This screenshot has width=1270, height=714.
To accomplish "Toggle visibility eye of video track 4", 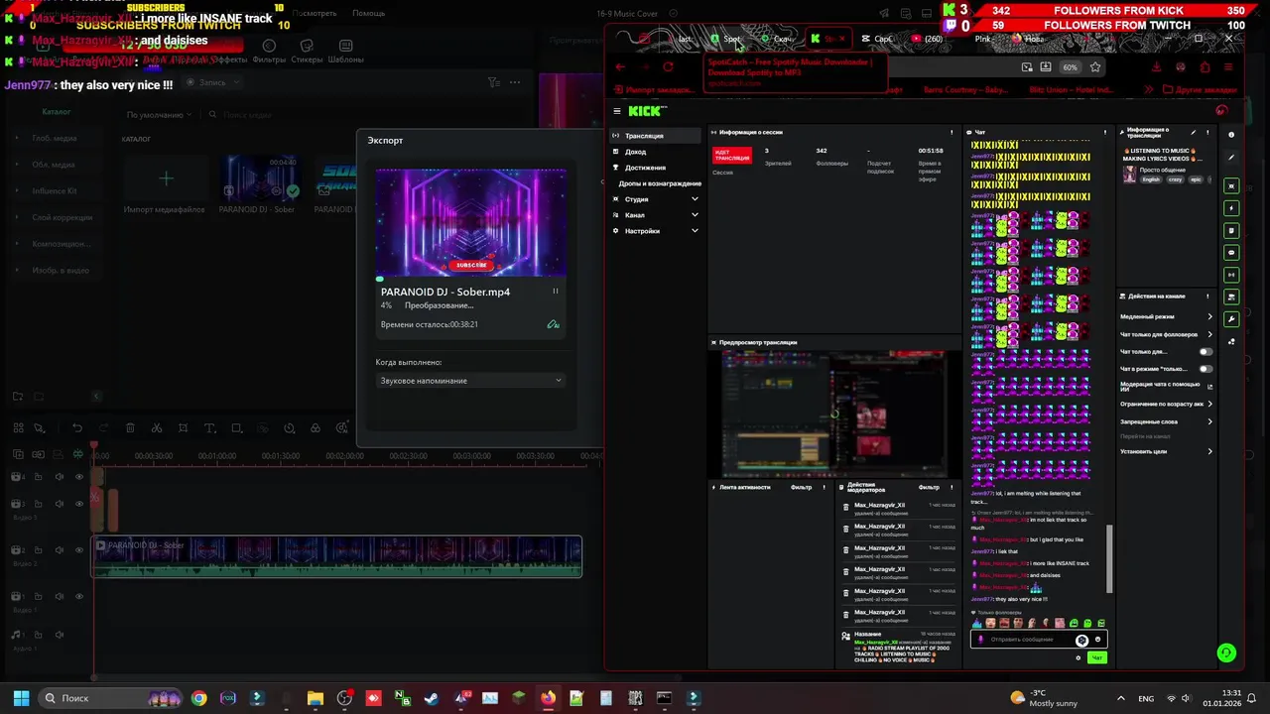I will [x=78, y=477].
